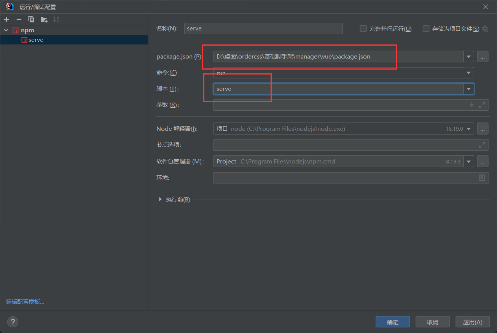The height and width of the screenshot is (333, 497).
Task: Open the help question mark button
Action: (x=13, y=322)
